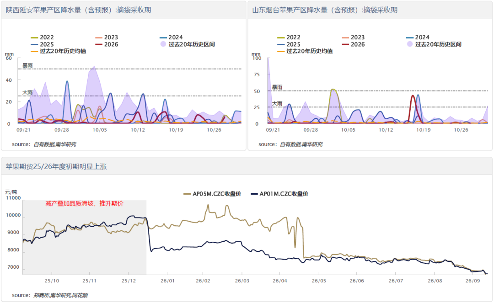Toggle 过去20年历史区间 legend in the Yan'an chart
This screenshot has width=494, height=303.
tap(188, 44)
